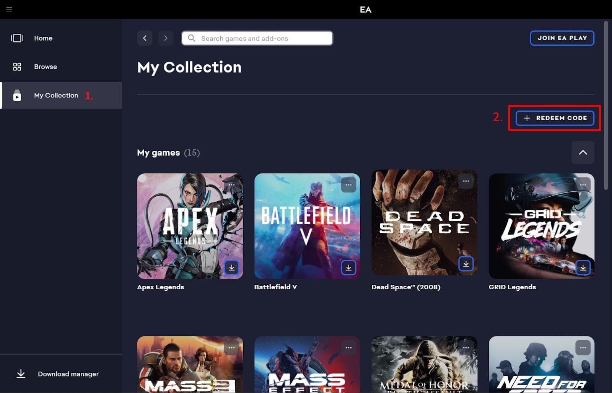The height and width of the screenshot is (393, 612).
Task: Click the search magnifier icon
Action: [192, 38]
